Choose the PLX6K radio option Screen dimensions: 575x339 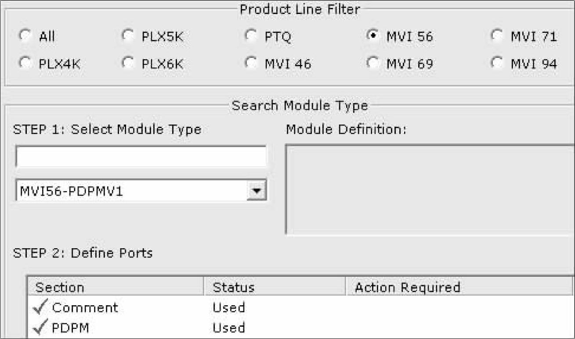[128, 63]
